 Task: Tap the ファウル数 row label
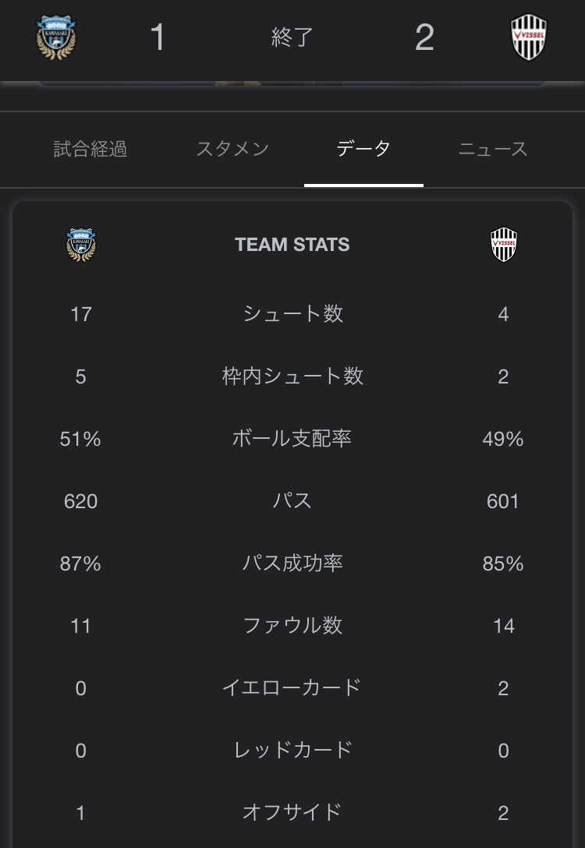coord(292,625)
